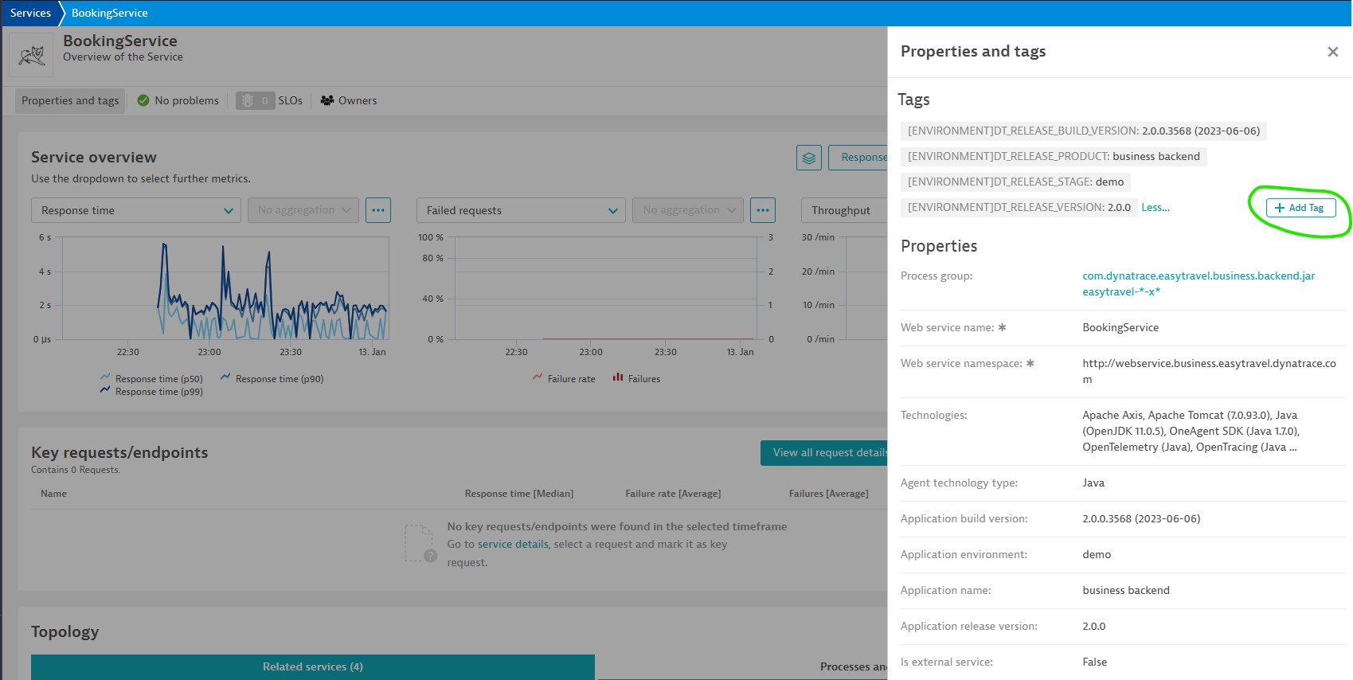Click the DT_RELEASE_STAGE demo tag
Screen dimensions: 1353x680
coord(1015,182)
